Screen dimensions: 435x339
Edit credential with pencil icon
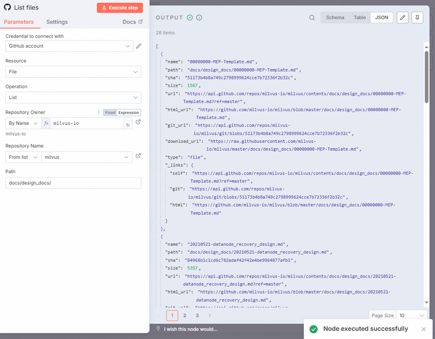click(x=139, y=46)
